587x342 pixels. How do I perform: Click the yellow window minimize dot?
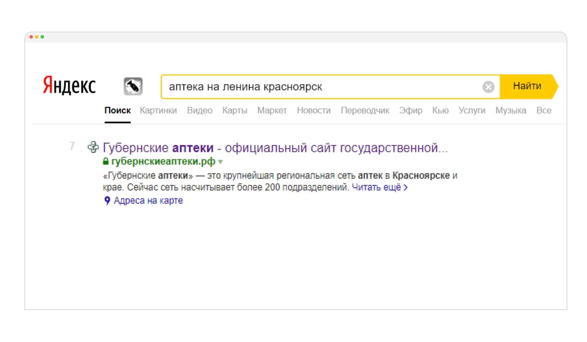tap(37, 37)
